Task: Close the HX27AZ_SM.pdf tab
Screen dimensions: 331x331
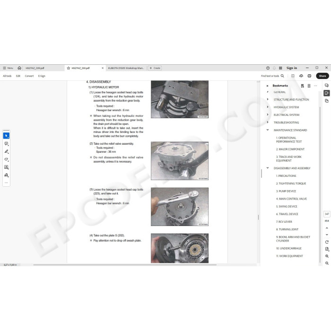Action: (103, 68)
